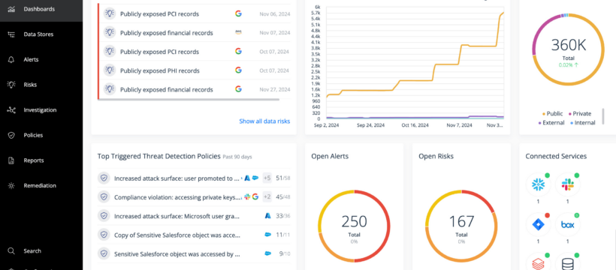Click the 250 total Open Alerts donut
616x270 pixels.
pos(354,226)
